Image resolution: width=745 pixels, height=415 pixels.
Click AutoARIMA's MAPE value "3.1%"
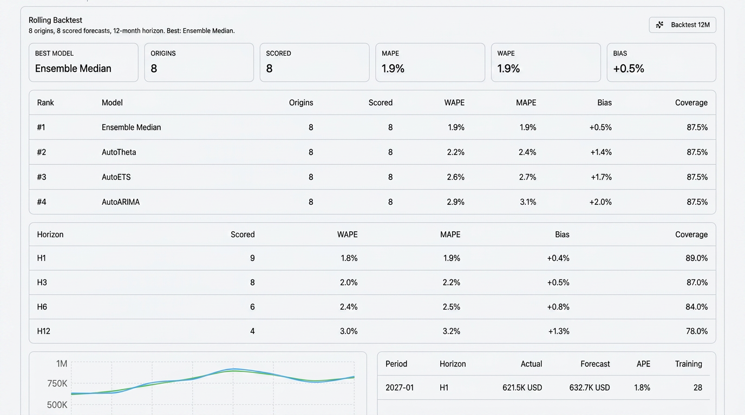527,202
